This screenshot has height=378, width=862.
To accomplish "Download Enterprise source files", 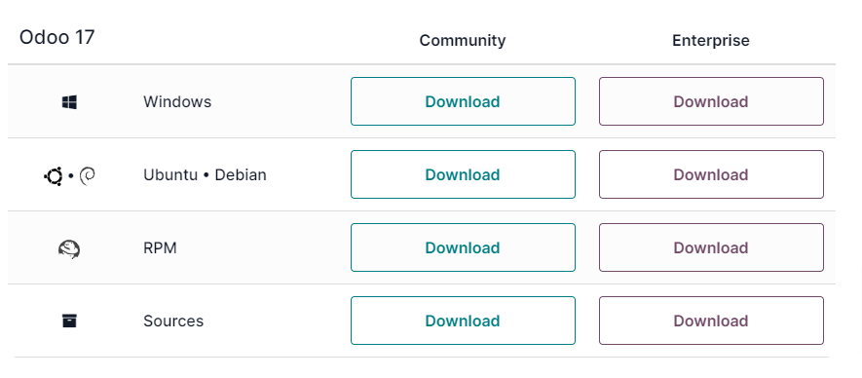I will pyautogui.click(x=711, y=321).
